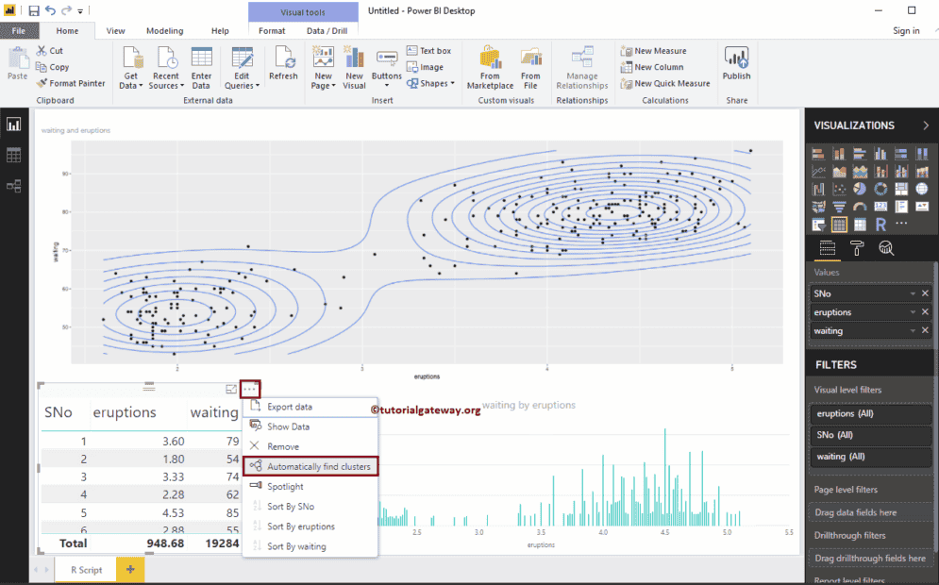
Task: Remove the eruptions field from Values
Action: click(925, 312)
